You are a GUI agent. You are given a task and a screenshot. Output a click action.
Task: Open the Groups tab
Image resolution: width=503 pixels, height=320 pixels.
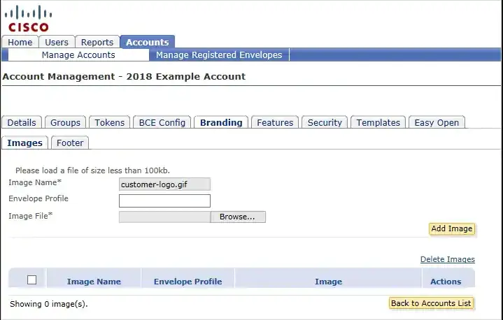(x=65, y=122)
